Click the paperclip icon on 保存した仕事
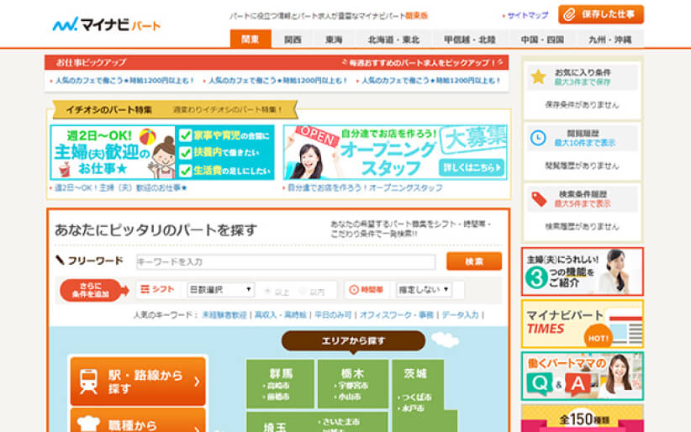 click(569, 15)
